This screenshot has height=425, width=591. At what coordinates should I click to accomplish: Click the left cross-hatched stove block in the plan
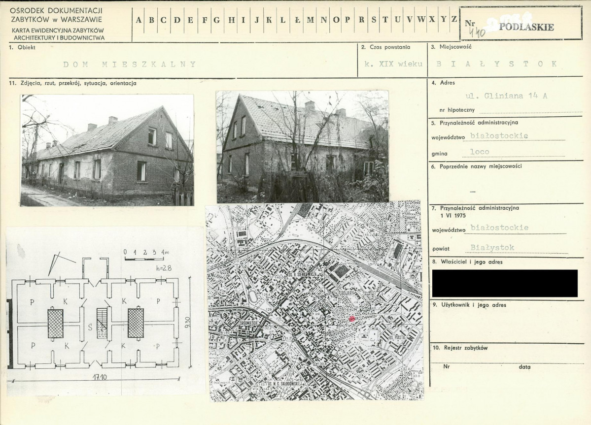point(56,323)
